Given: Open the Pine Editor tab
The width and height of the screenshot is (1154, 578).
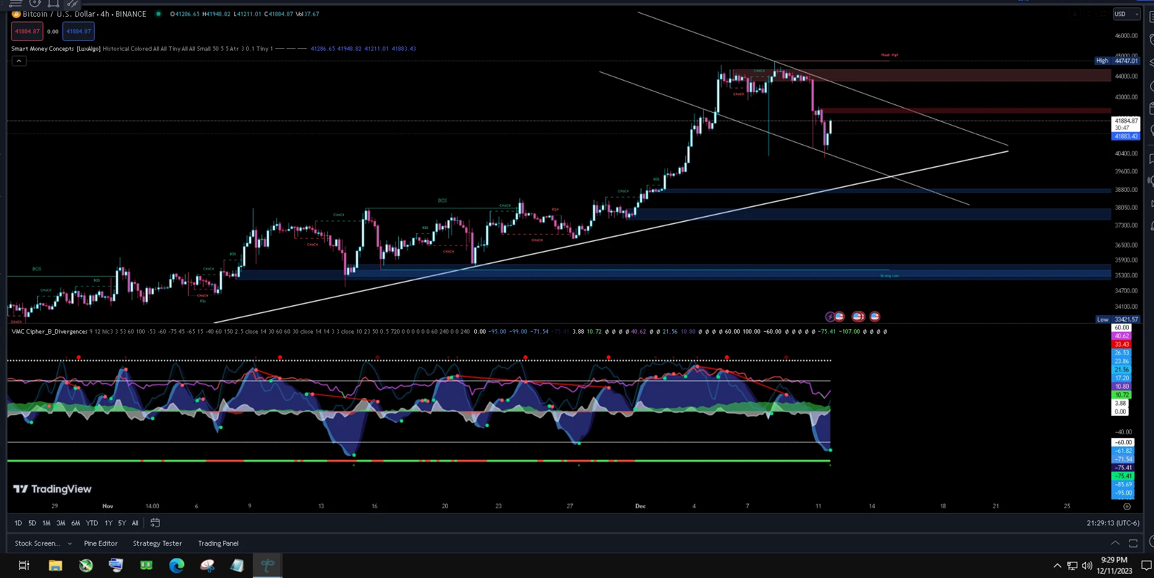Looking at the screenshot, I should [x=101, y=543].
